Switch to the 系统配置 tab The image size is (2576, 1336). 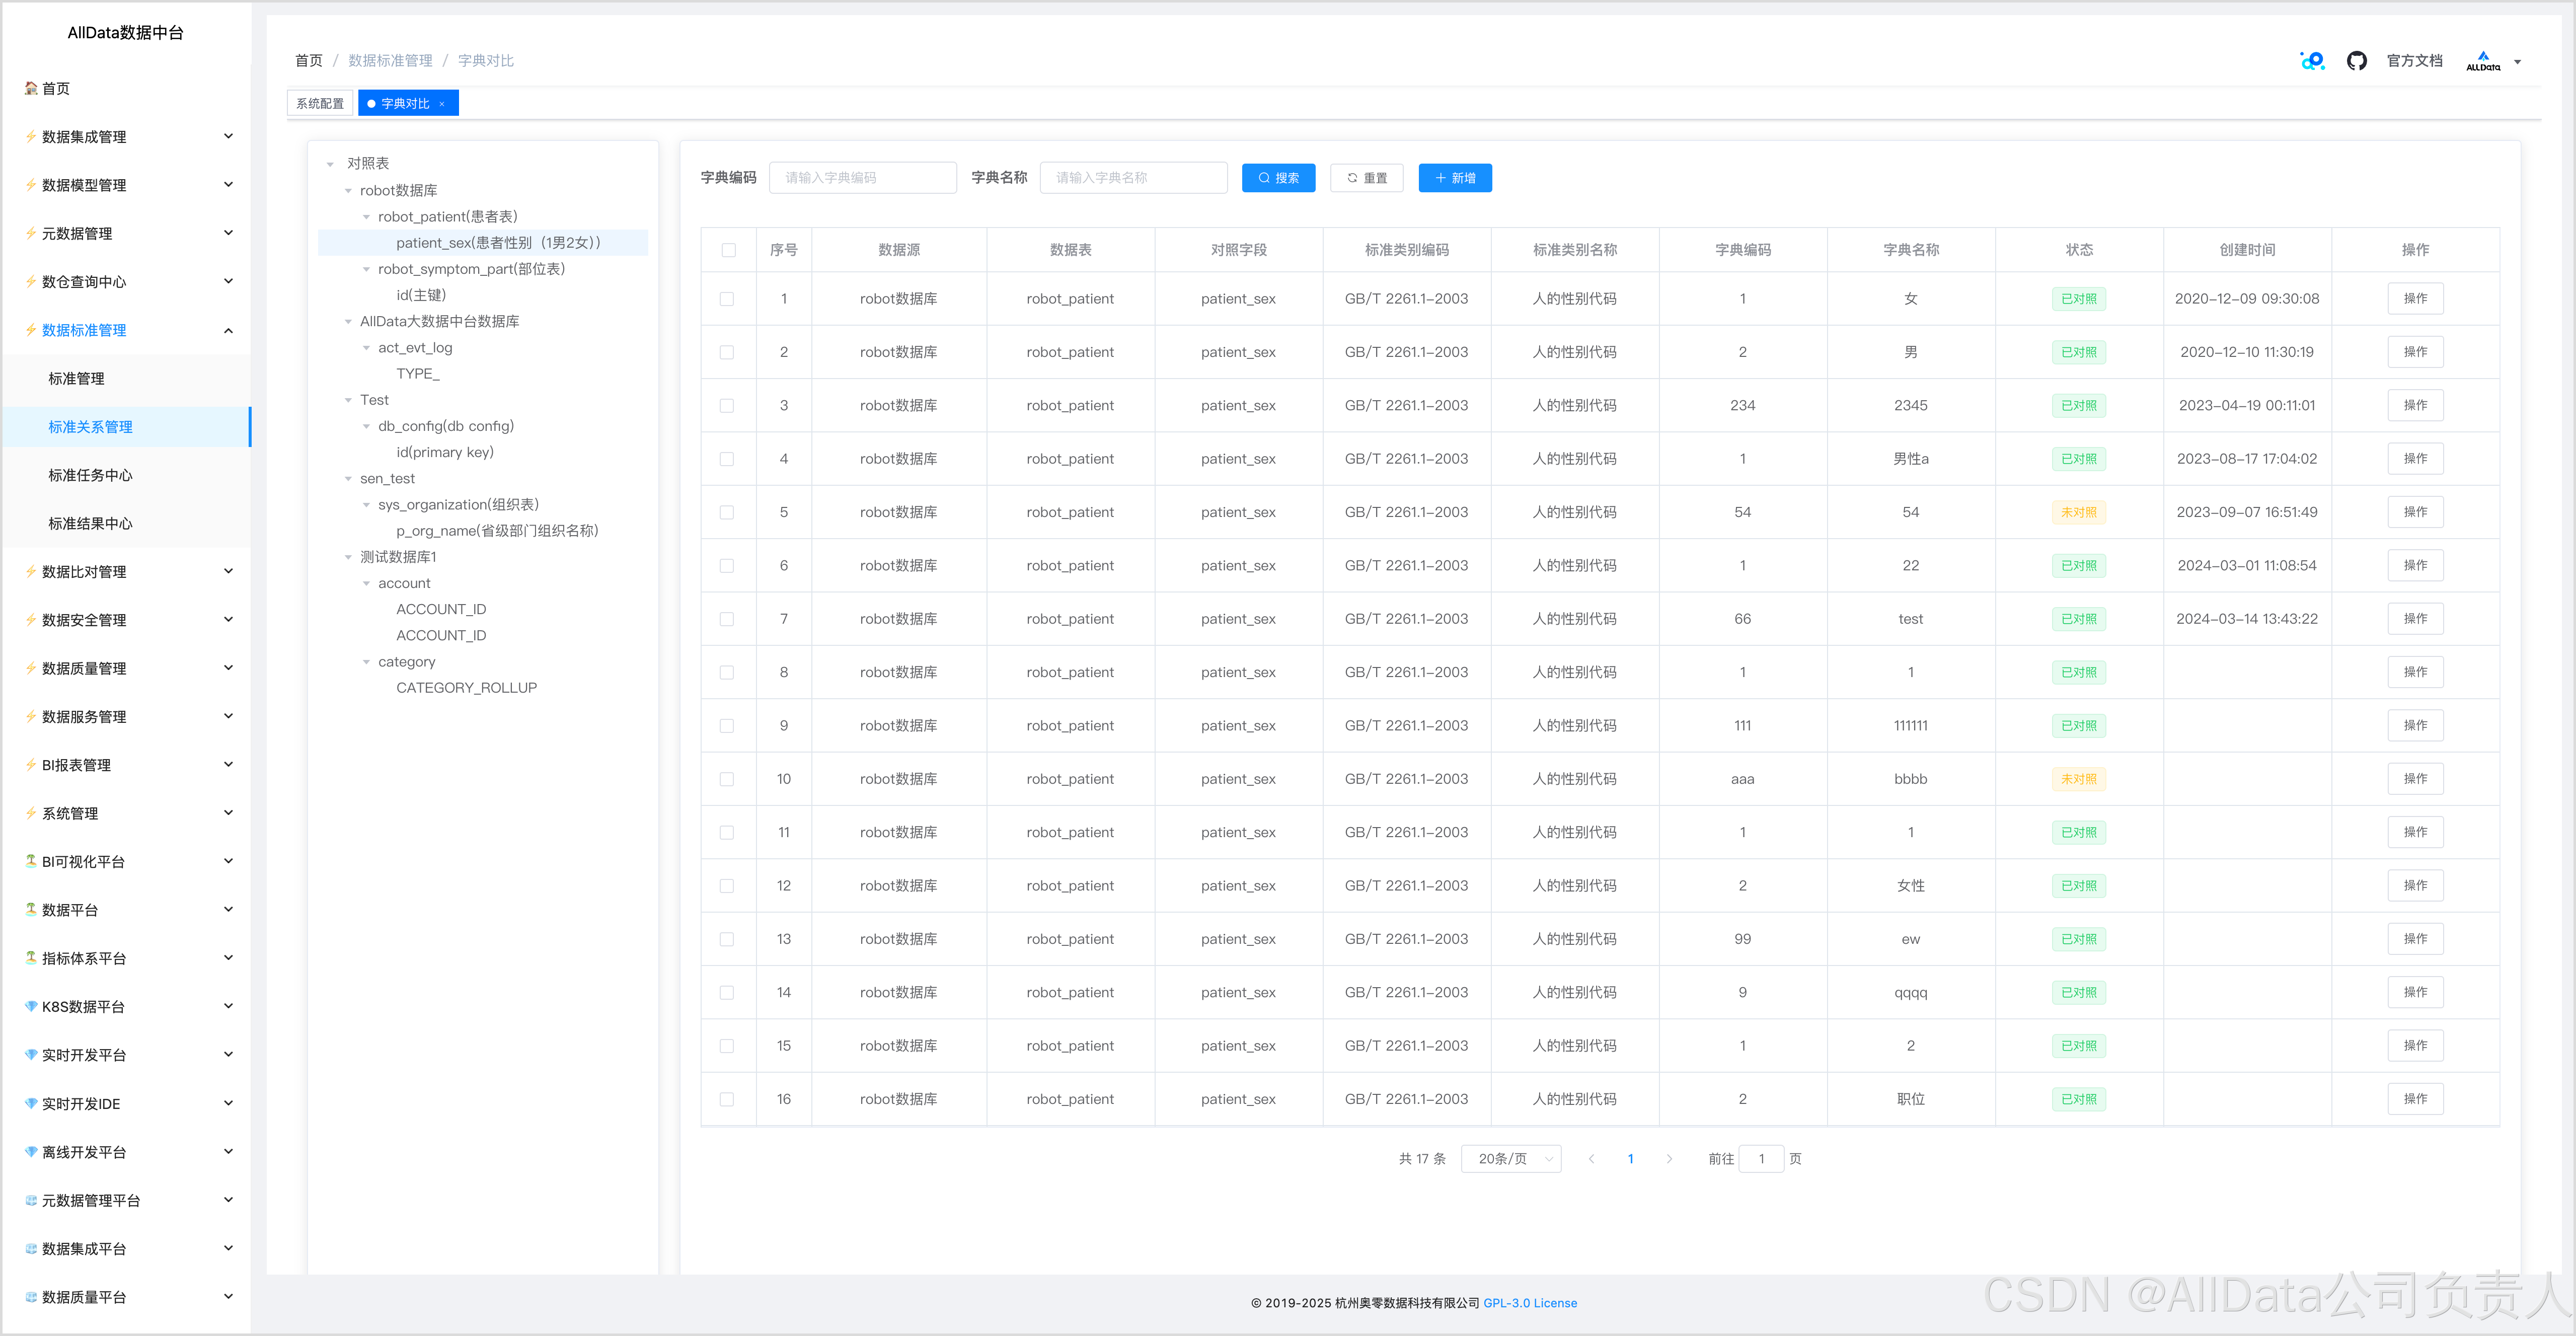[x=320, y=104]
